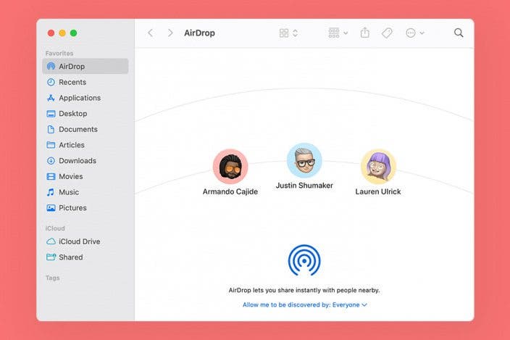Image resolution: width=510 pixels, height=340 pixels.
Task: Select Armando Cajide's avatar
Action: click(230, 167)
